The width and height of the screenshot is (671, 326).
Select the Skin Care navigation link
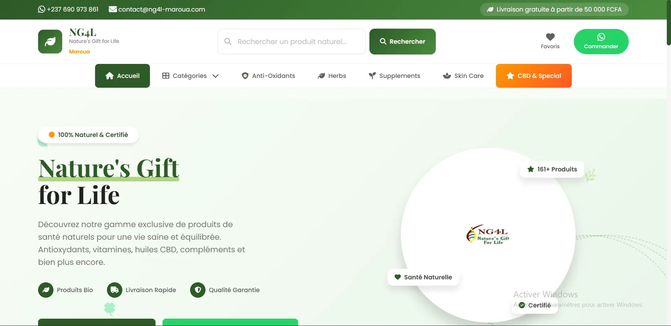463,76
